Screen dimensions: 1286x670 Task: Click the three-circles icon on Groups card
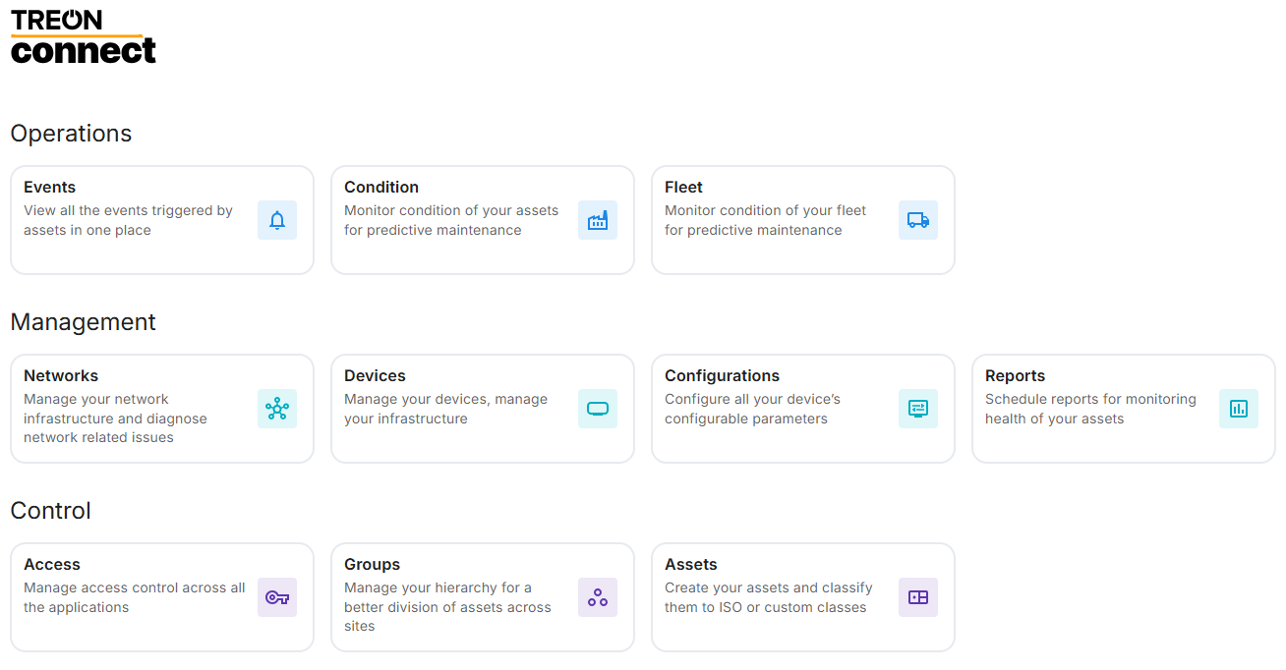point(598,597)
